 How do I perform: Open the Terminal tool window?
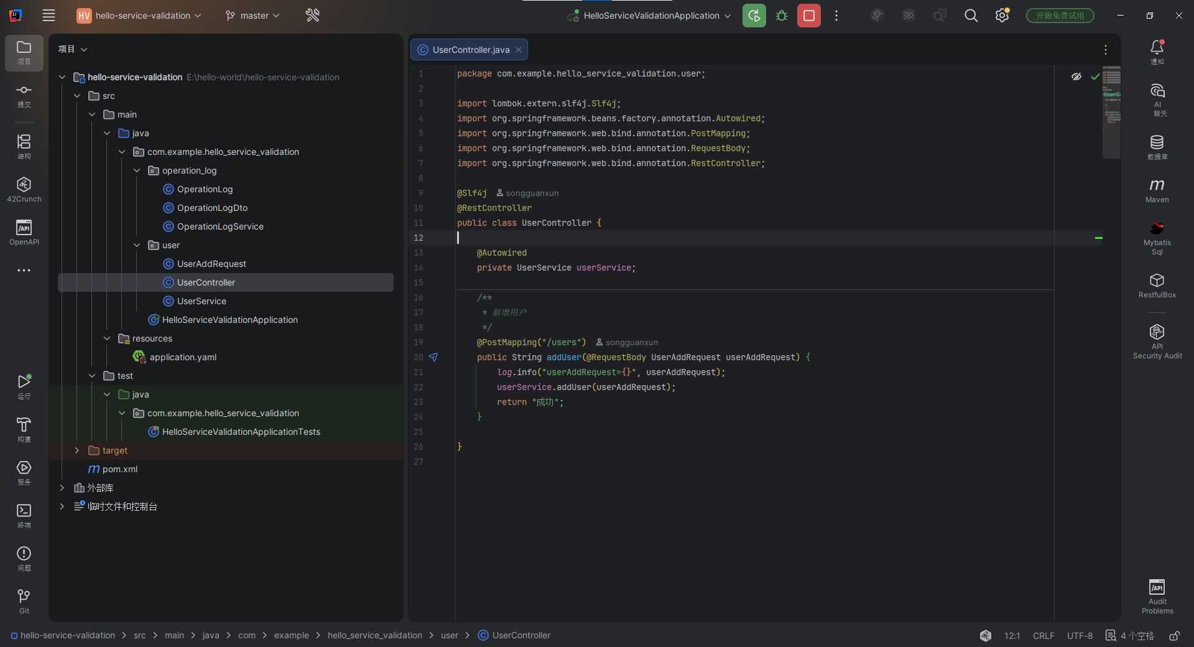pos(24,515)
